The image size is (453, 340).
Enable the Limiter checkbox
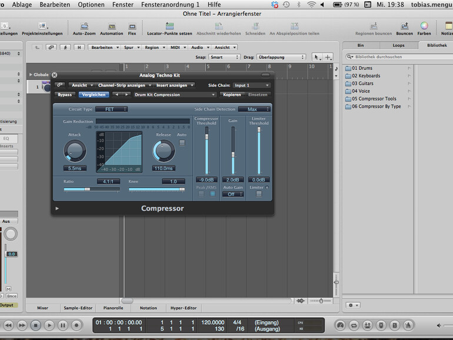[x=259, y=194]
